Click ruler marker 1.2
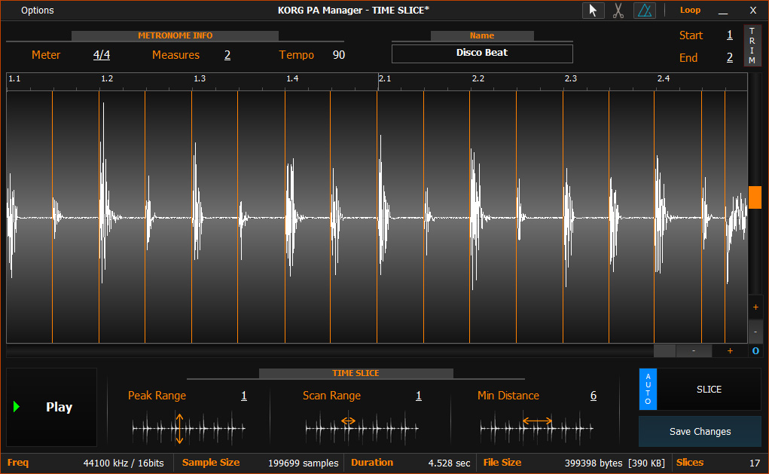The width and height of the screenshot is (769, 474). [x=107, y=78]
